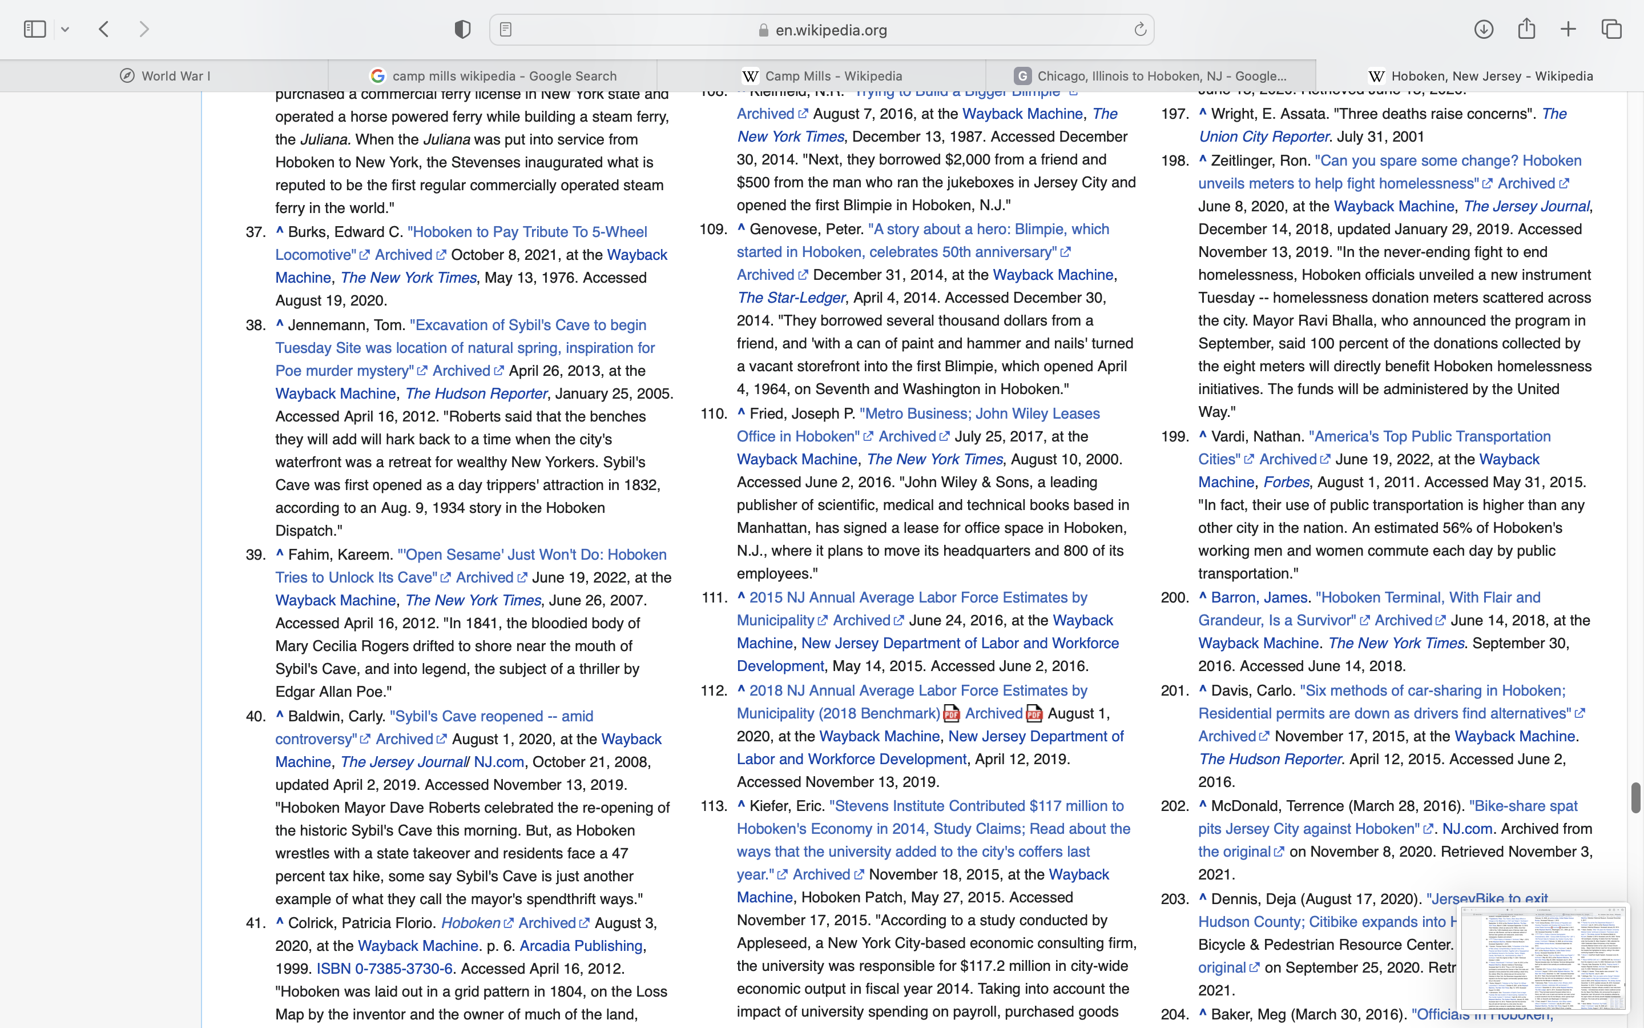The image size is (1644, 1028).
Task: Open a new tab with plus button
Action: click(x=1569, y=29)
